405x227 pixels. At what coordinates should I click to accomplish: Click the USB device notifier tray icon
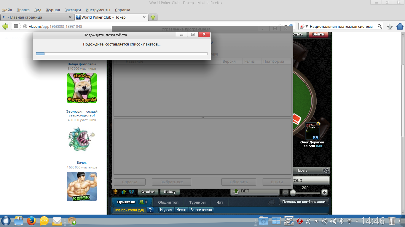coord(325,221)
